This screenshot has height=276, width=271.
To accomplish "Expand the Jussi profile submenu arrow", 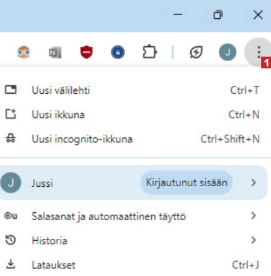I will click(253, 183).
